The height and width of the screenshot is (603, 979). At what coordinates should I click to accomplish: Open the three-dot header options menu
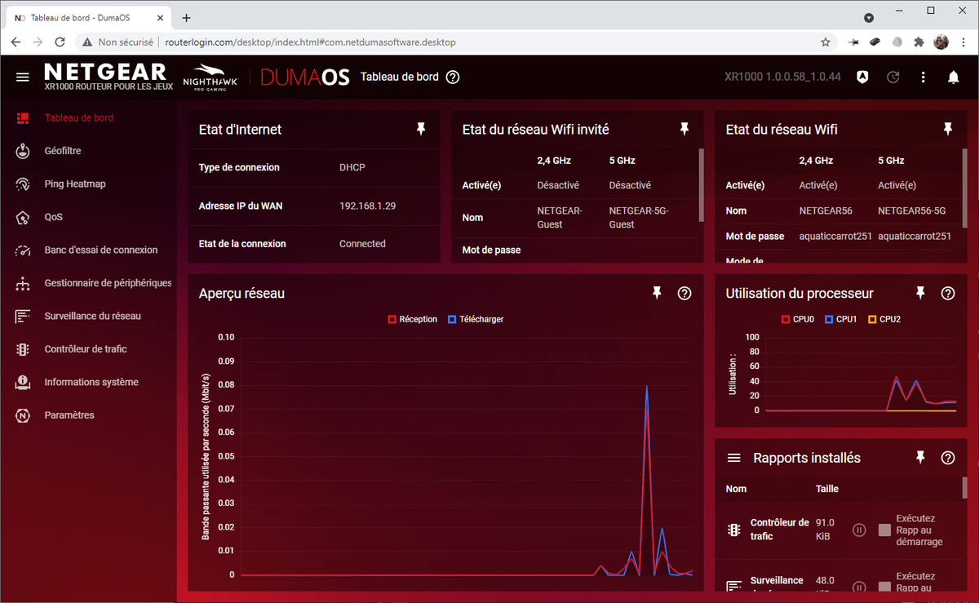tap(924, 77)
